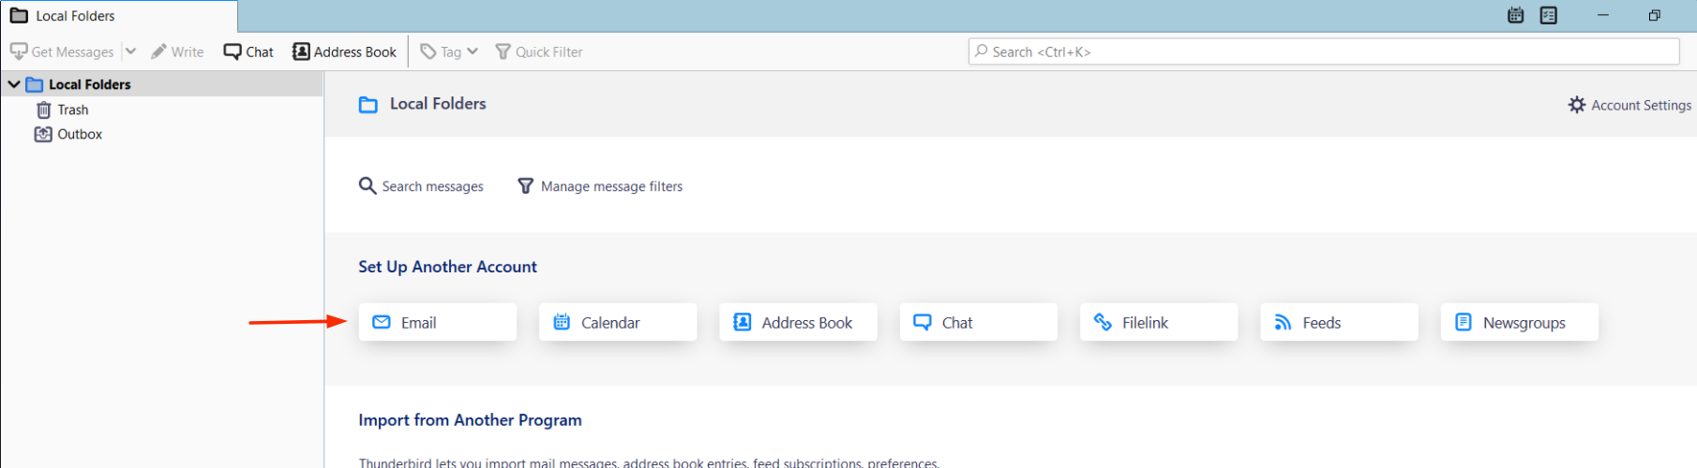Screen dimensions: 1697x468
Task: Open Manage message filters
Action: coord(600,186)
